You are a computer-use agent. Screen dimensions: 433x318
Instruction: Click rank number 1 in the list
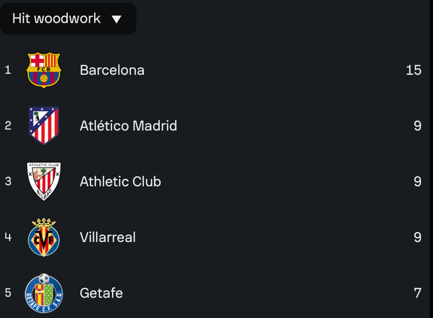click(8, 70)
